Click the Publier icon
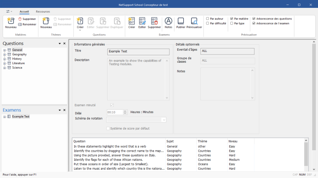The image size is (318, 178). (x=181, y=21)
